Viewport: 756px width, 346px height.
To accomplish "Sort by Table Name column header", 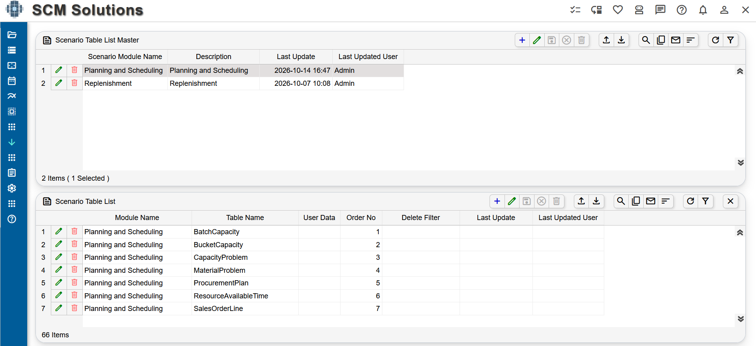I will (x=245, y=218).
